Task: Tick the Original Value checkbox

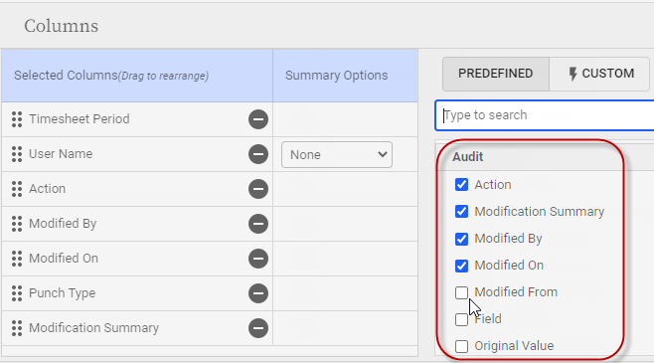Action: pos(461,346)
